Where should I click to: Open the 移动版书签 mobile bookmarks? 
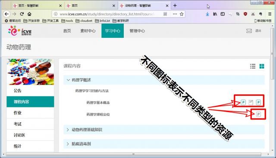[x=263, y=21]
